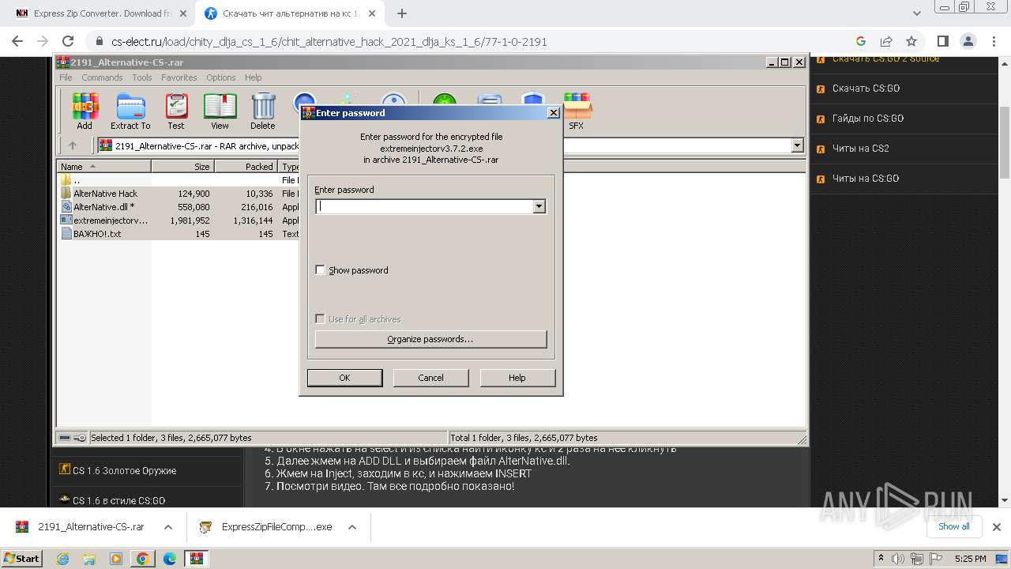Open options for 2191_Alternative-CS-.rar download
Screen dimensions: 1011x569
click(x=168, y=527)
